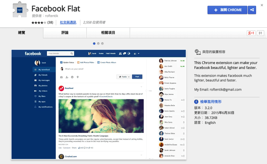Click Sarah's profile avatar in preview sidebar
The width and height of the screenshot is (267, 164).
(37, 62)
